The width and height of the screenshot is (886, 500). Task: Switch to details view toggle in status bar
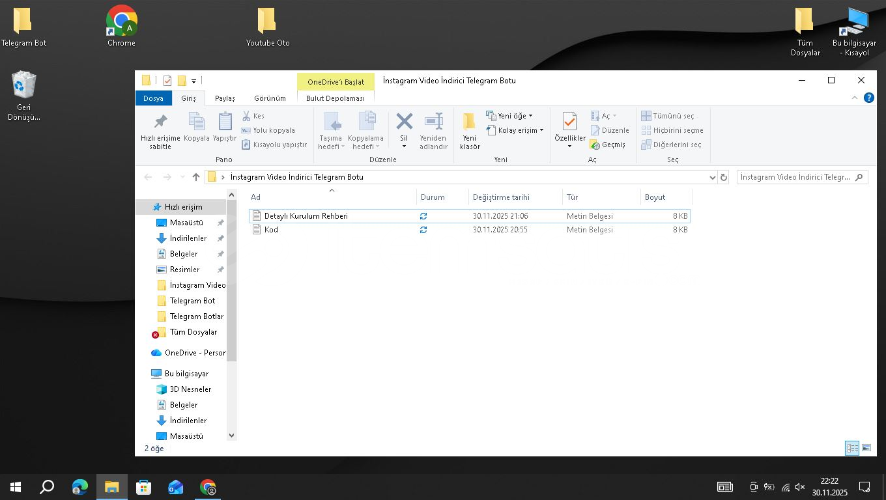851,448
